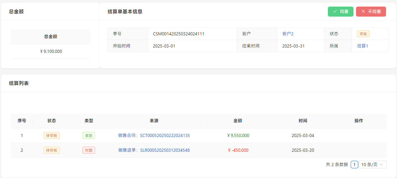Click the 时间 column header
This screenshot has width=397, height=178.
(303, 121)
